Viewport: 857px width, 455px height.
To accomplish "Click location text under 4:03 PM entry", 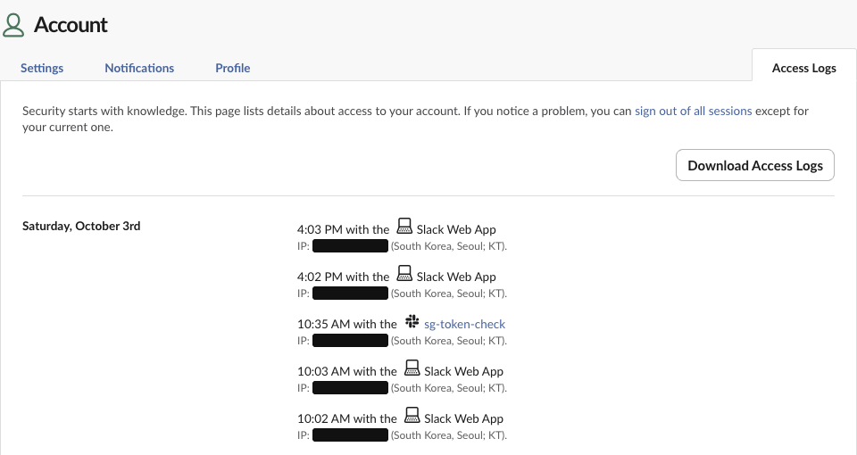I will (449, 246).
